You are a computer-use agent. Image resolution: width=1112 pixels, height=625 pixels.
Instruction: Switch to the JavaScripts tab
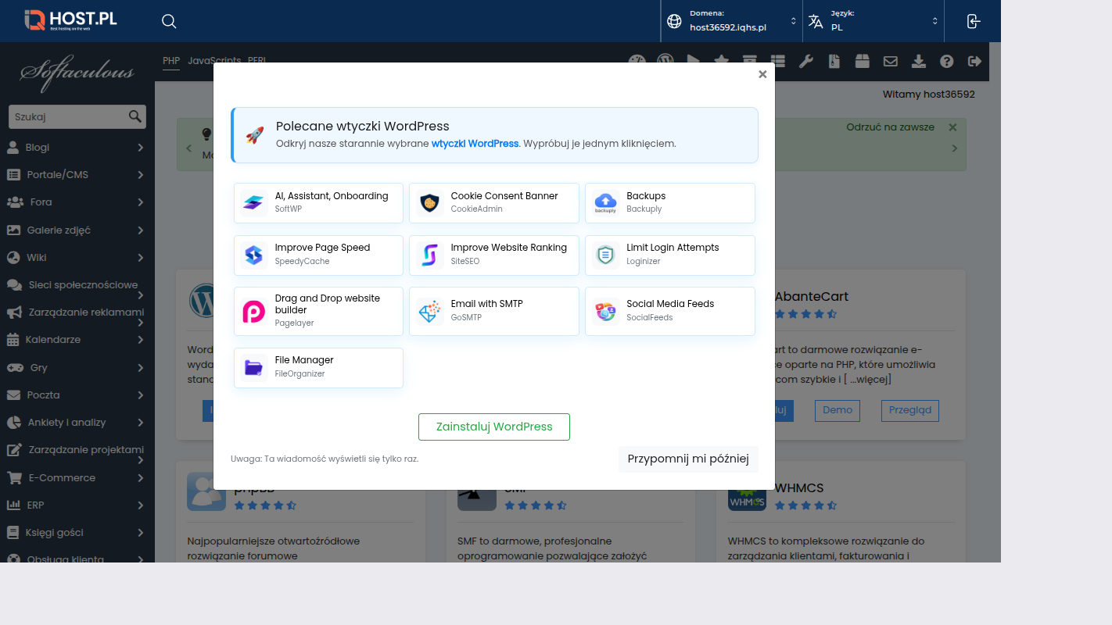(214, 60)
